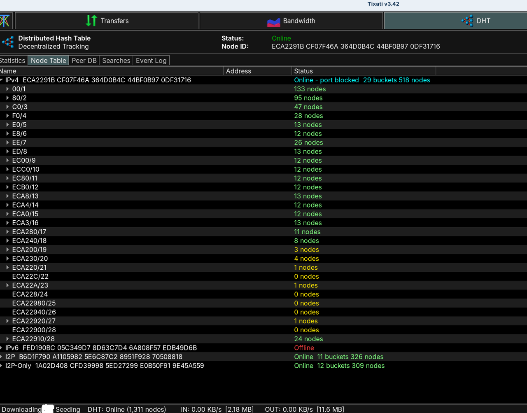
Task: Switch to the Peer DB tab
Action: coord(84,61)
